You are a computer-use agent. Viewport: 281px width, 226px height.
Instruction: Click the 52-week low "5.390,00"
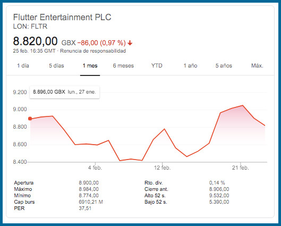click(x=219, y=202)
